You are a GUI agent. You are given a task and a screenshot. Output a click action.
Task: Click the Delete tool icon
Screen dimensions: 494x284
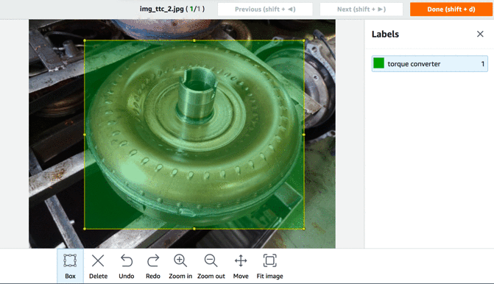click(x=98, y=261)
